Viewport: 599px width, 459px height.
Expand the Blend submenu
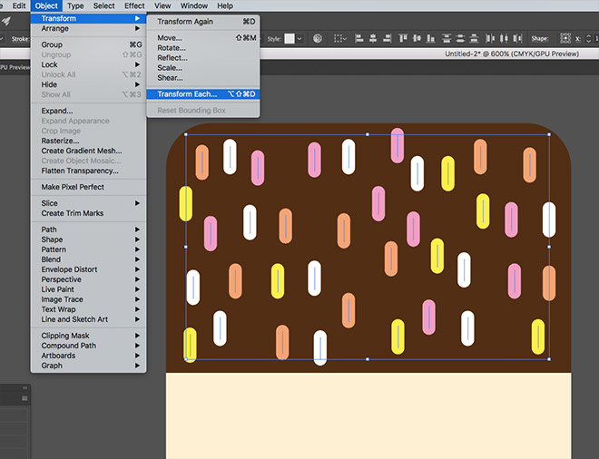point(88,259)
